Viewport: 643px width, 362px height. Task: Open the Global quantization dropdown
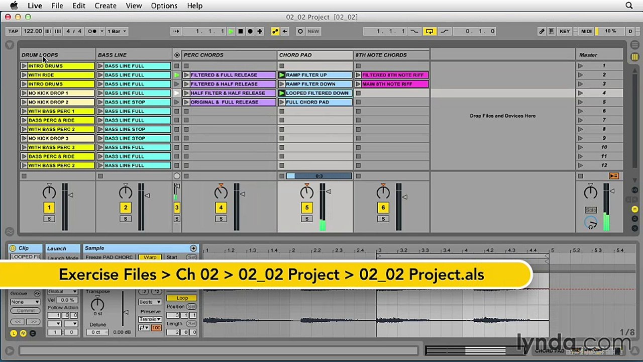coord(63,291)
